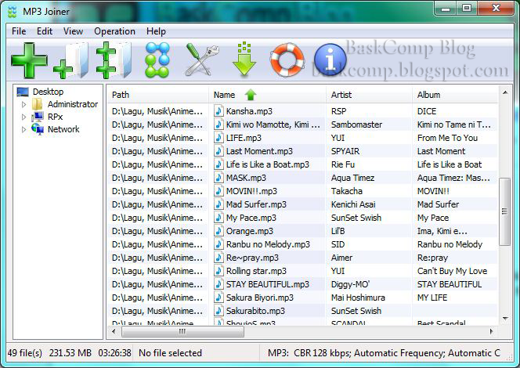Expand the Network tree node
Image resolution: width=520 pixels, height=368 pixels.
[x=23, y=129]
